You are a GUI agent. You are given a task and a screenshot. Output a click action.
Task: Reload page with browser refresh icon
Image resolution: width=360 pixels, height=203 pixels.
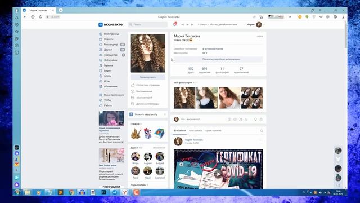pos(40,17)
